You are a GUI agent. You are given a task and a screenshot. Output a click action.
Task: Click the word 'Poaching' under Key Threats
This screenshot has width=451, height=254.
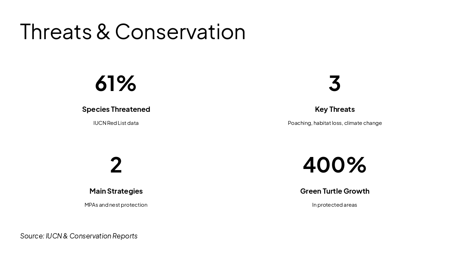[x=299, y=123]
